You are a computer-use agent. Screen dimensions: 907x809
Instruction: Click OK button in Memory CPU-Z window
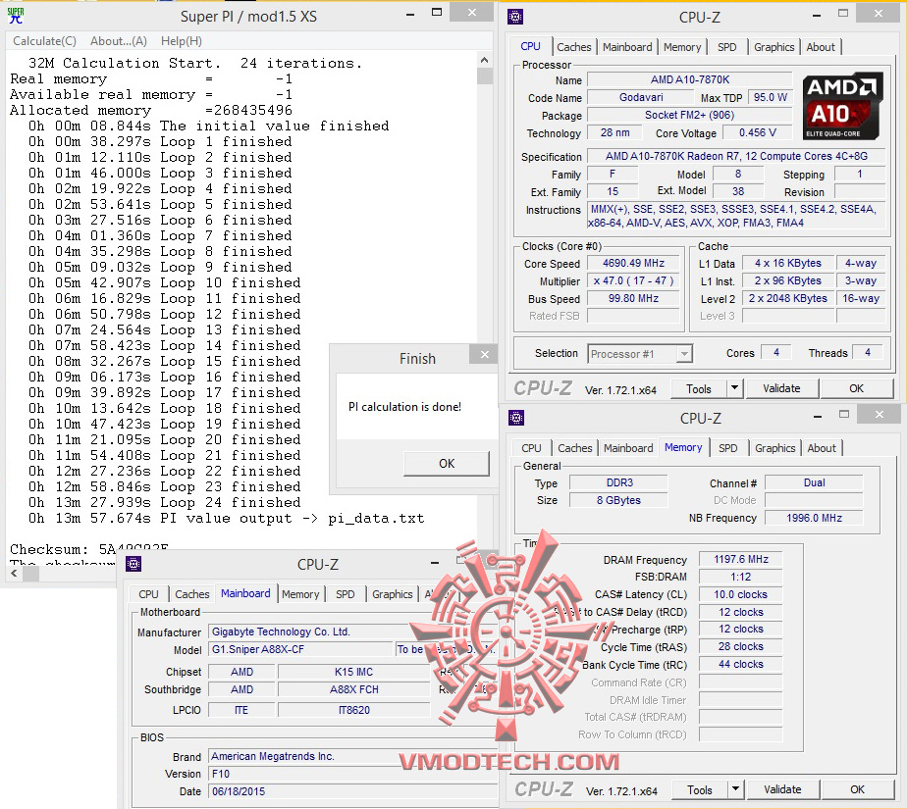point(857,790)
